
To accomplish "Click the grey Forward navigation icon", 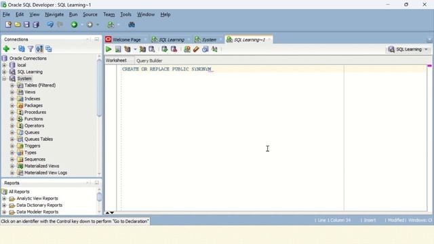I will (x=90, y=24).
